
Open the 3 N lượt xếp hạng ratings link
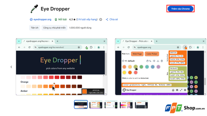coord(87,20)
